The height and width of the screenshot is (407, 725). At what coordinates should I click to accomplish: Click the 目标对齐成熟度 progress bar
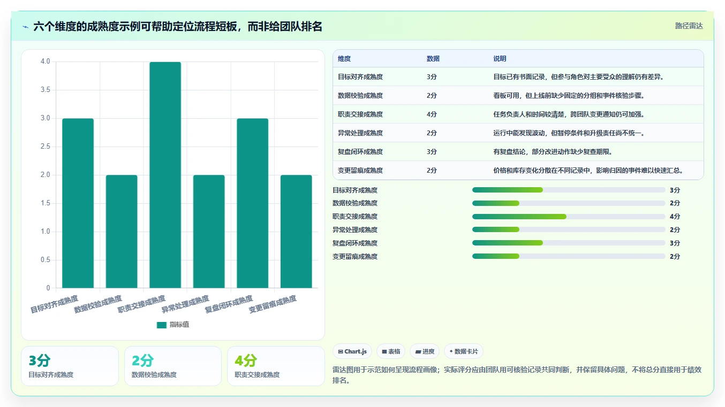click(x=569, y=190)
